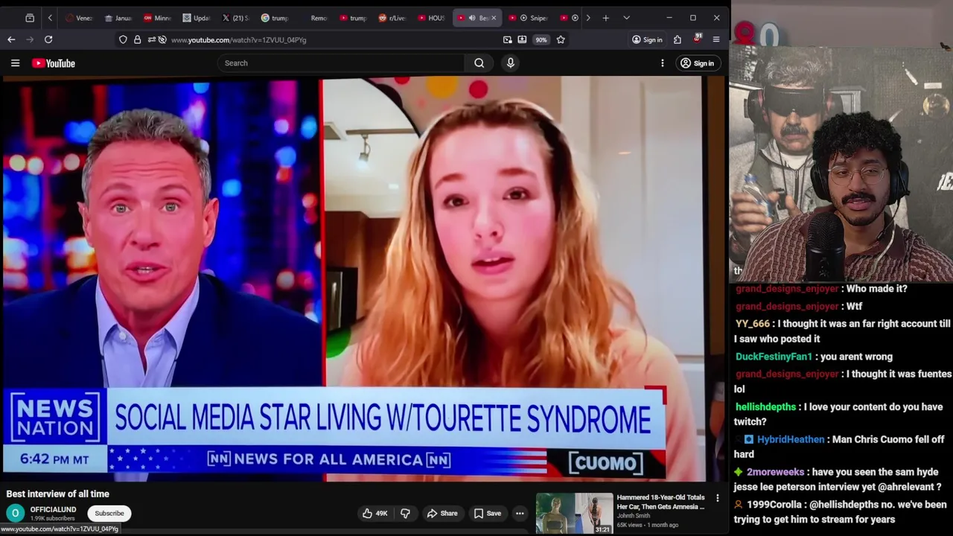Start voice search with the microphone icon
This screenshot has height=536, width=953.
click(511, 63)
